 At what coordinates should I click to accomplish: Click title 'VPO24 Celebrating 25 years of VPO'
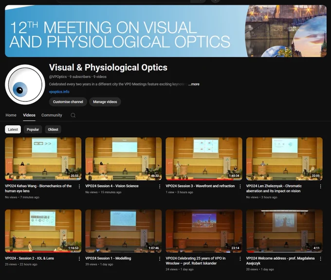(x=196, y=261)
